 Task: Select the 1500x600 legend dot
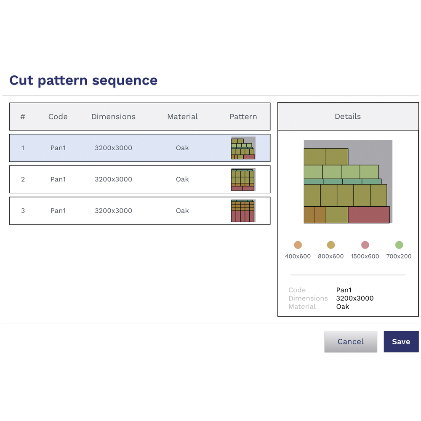(365, 245)
